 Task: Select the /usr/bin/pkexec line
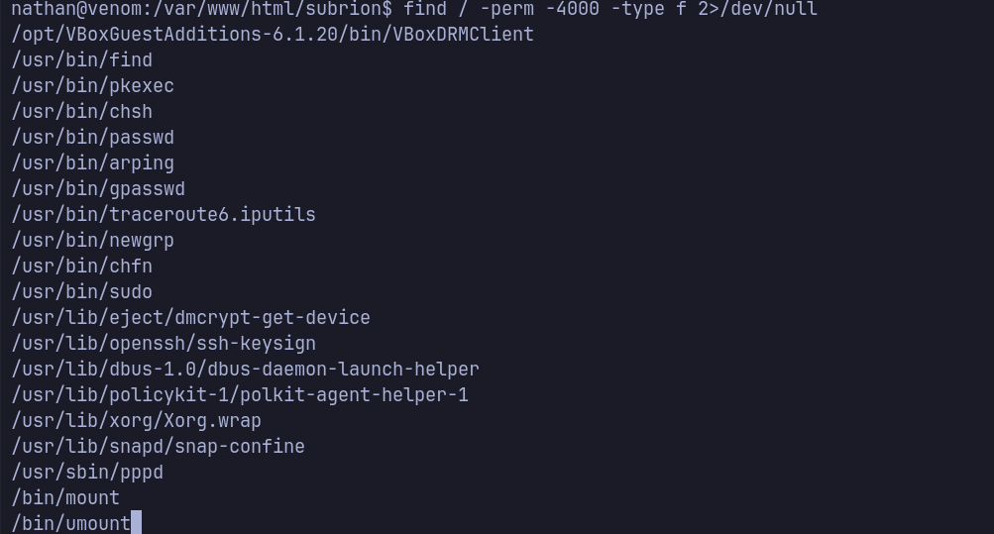93,86
